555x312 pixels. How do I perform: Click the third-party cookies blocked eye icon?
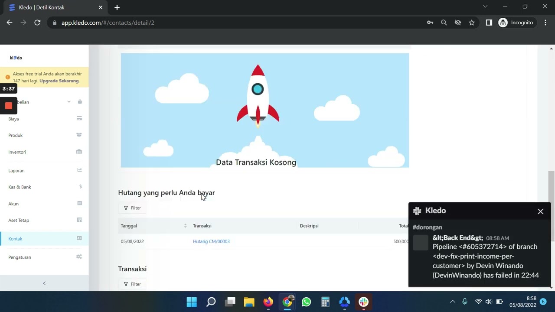click(458, 23)
